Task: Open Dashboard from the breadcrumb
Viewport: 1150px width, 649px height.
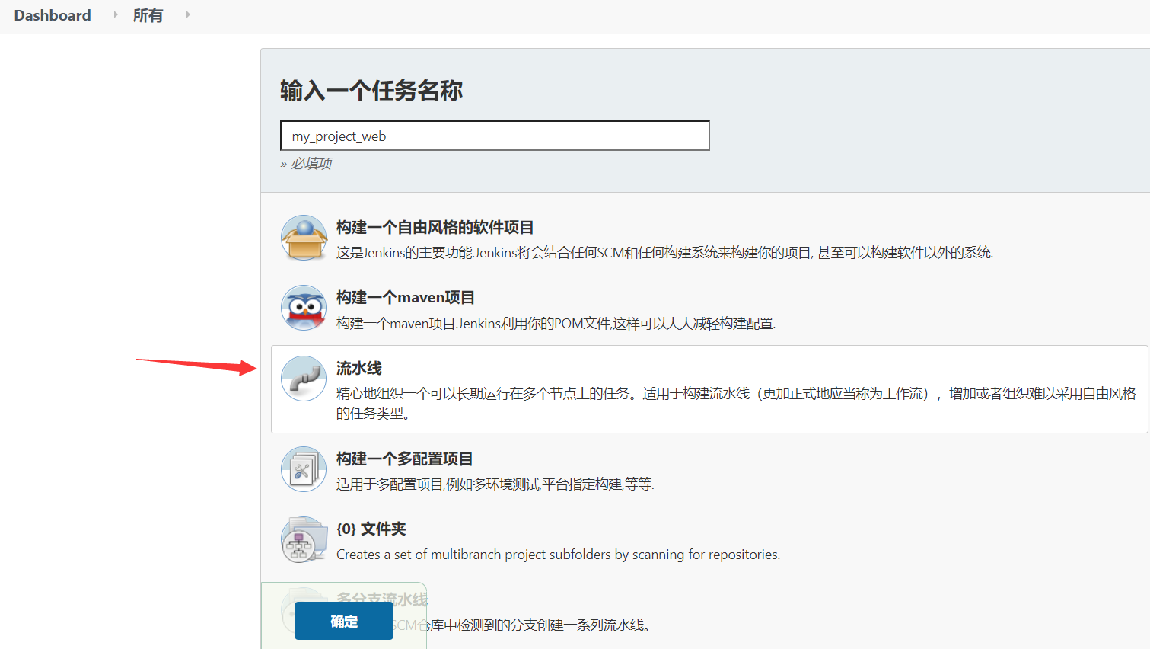Action: click(x=52, y=15)
